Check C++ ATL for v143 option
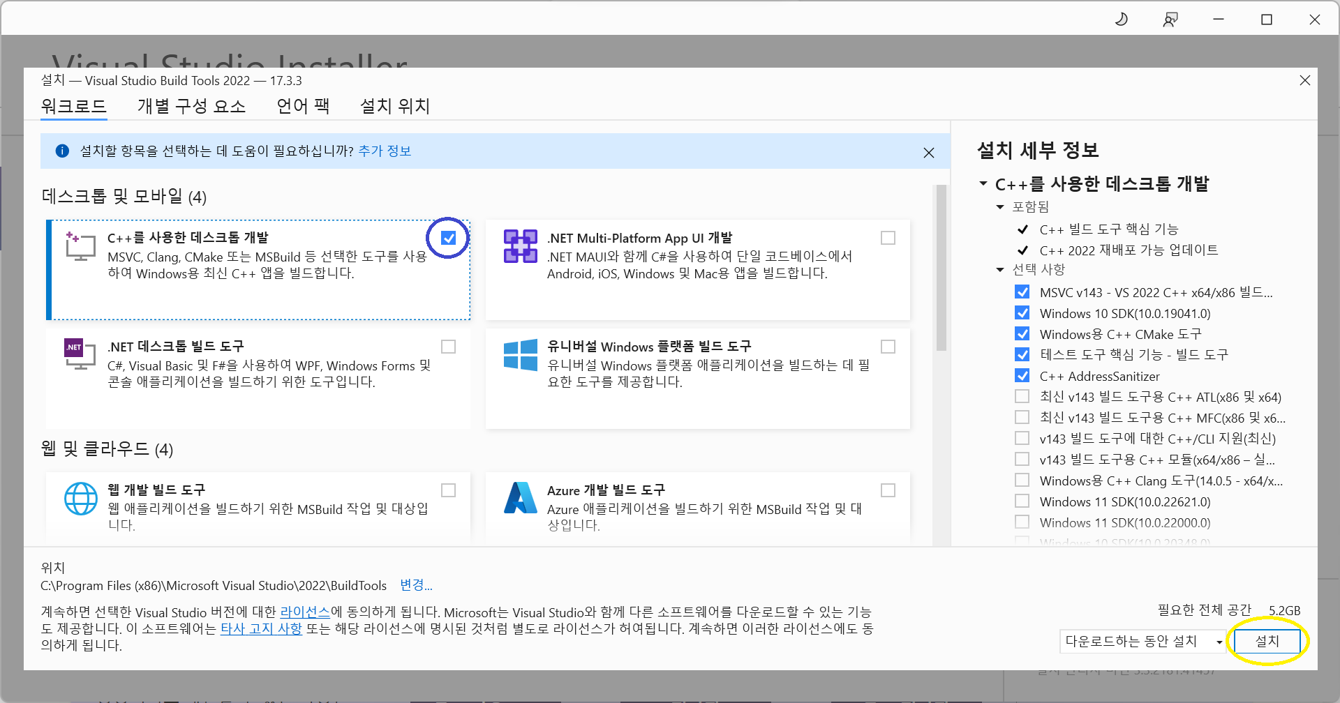Viewport: 1340px width, 703px height. pos(1022,397)
